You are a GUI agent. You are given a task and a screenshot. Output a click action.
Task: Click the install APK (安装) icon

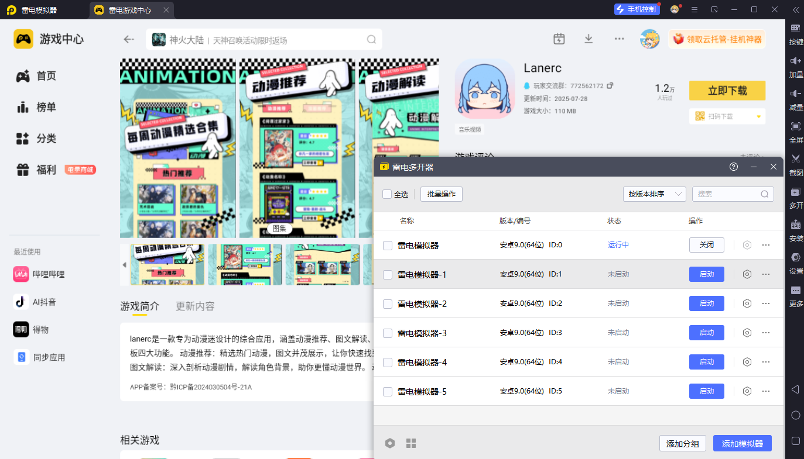click(796, 225)
